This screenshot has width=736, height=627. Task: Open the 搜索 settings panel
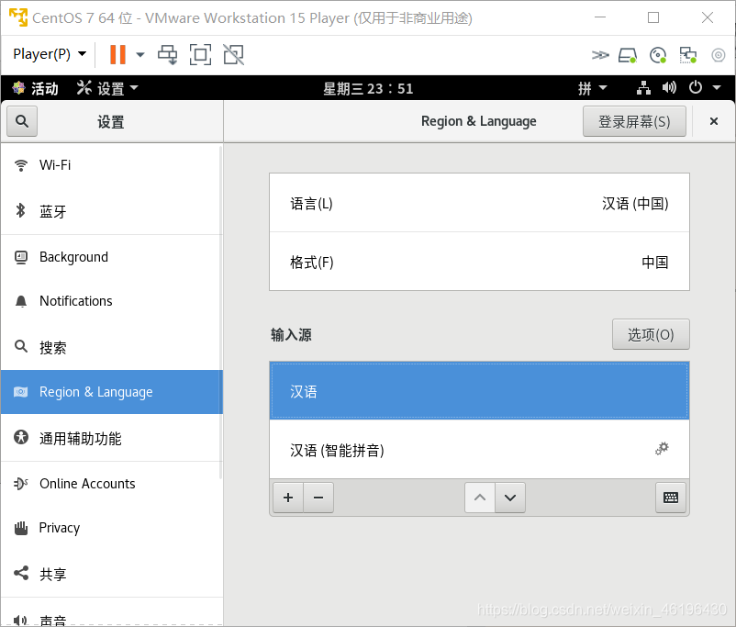coord(111,347)
